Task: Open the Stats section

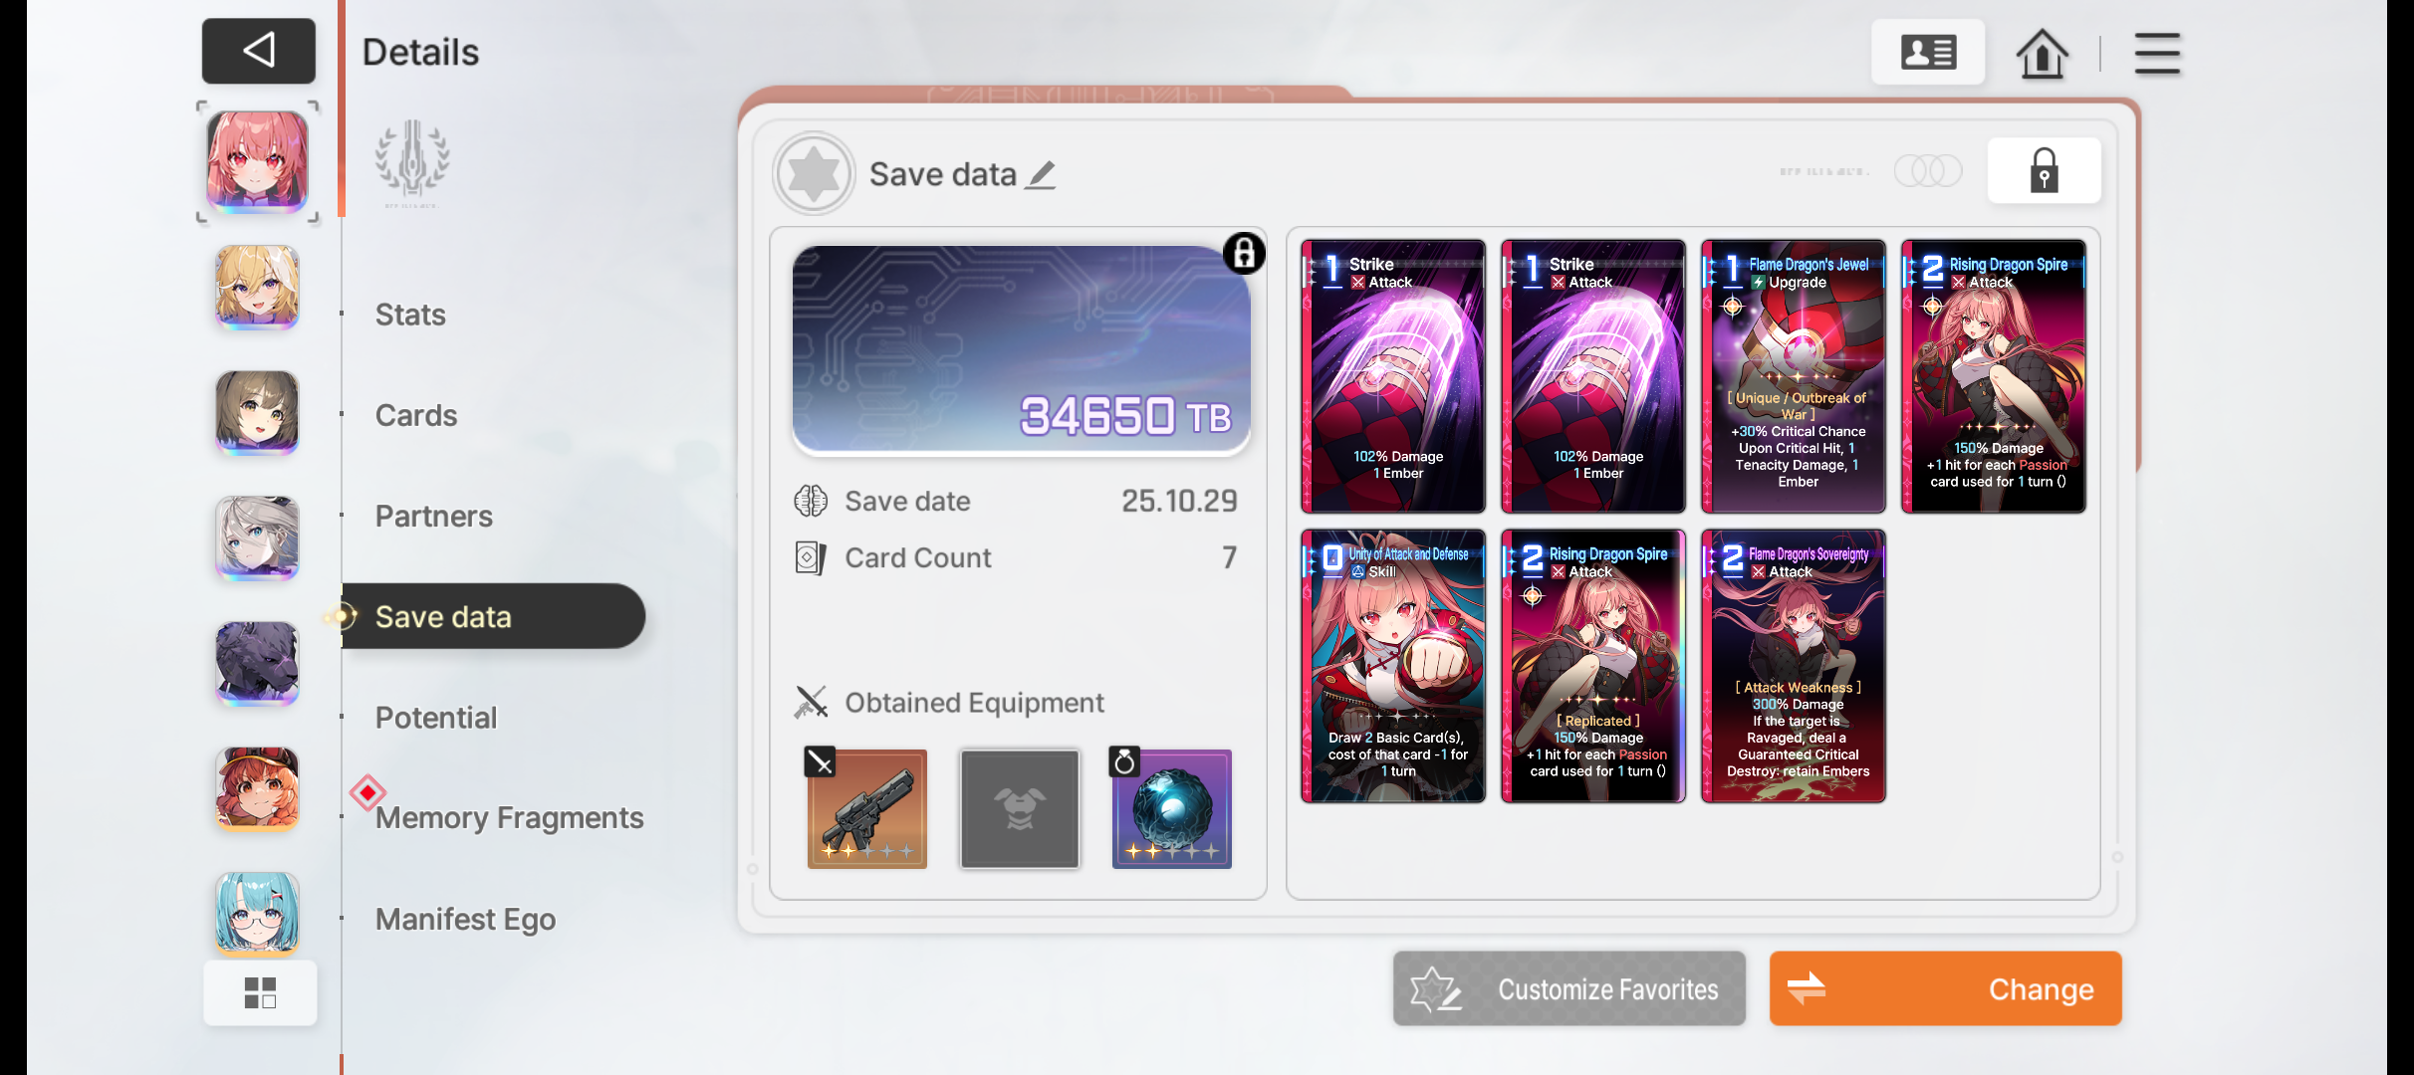Action: tap(410, 315)
